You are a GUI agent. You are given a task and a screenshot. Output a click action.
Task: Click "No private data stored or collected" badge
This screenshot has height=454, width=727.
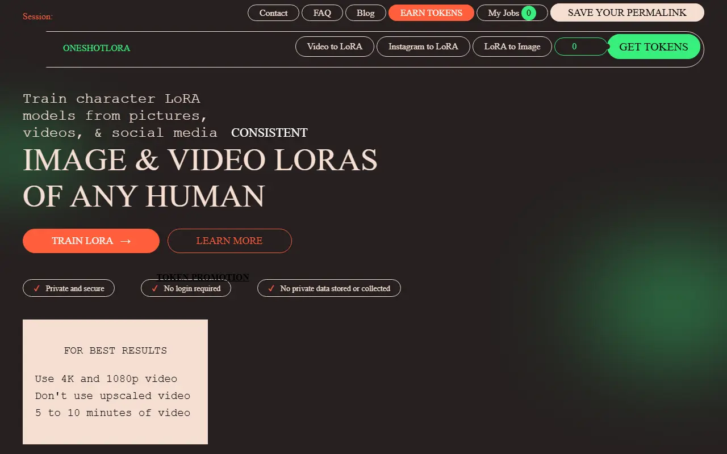coord(329,288)
